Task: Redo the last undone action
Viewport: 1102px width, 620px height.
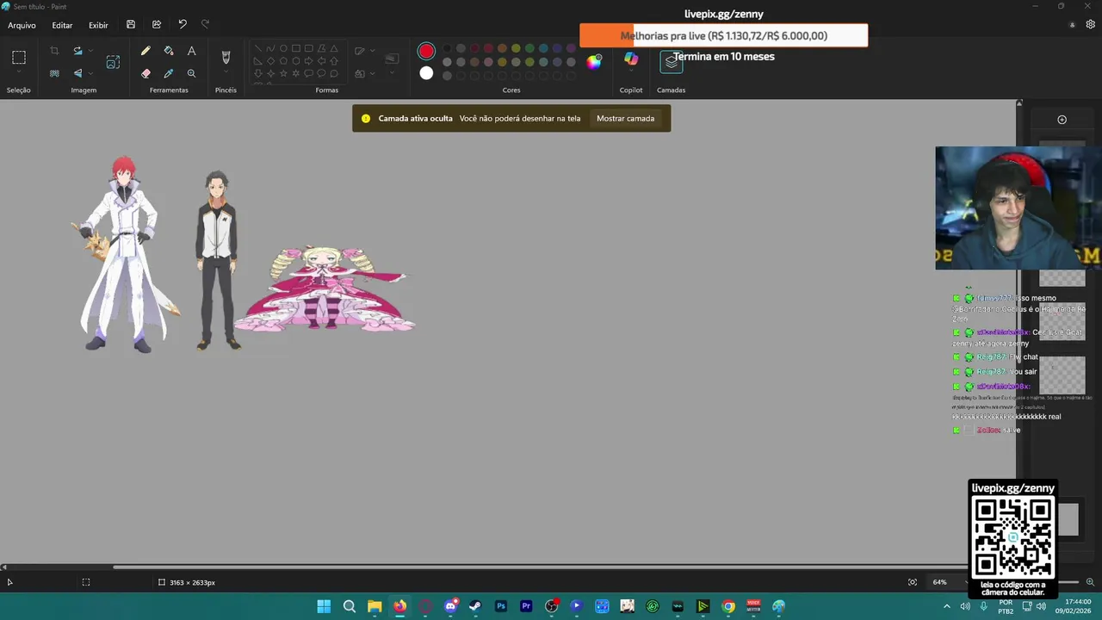Action: pos(205,25)
